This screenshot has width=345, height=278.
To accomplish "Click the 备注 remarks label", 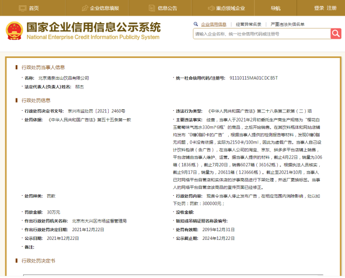I will [x=29, y=247].
